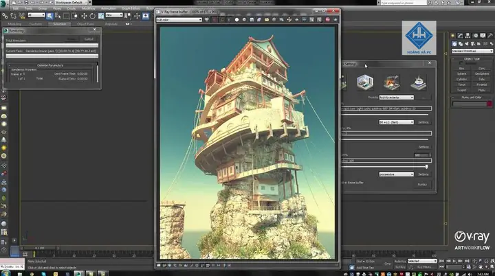Open the Workspace: Default dropdown
Viewport: 495px width, 276px height.
(x=74, y=3)
